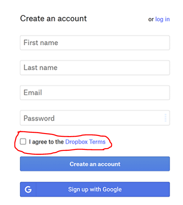Click the 'First name' placeholder text
This screenshot has height=205, width=183.
pyautogui.click(x=41, y=43)
